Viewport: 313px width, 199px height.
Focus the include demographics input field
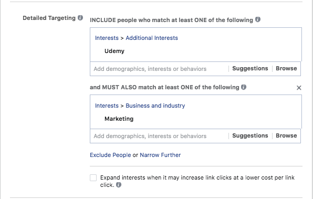tap(159, 69)
